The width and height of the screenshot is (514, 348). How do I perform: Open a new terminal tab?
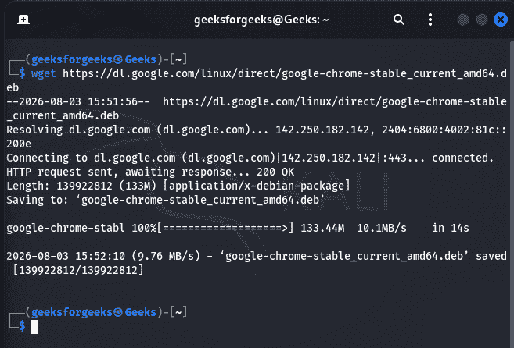(x=23, y=20)
